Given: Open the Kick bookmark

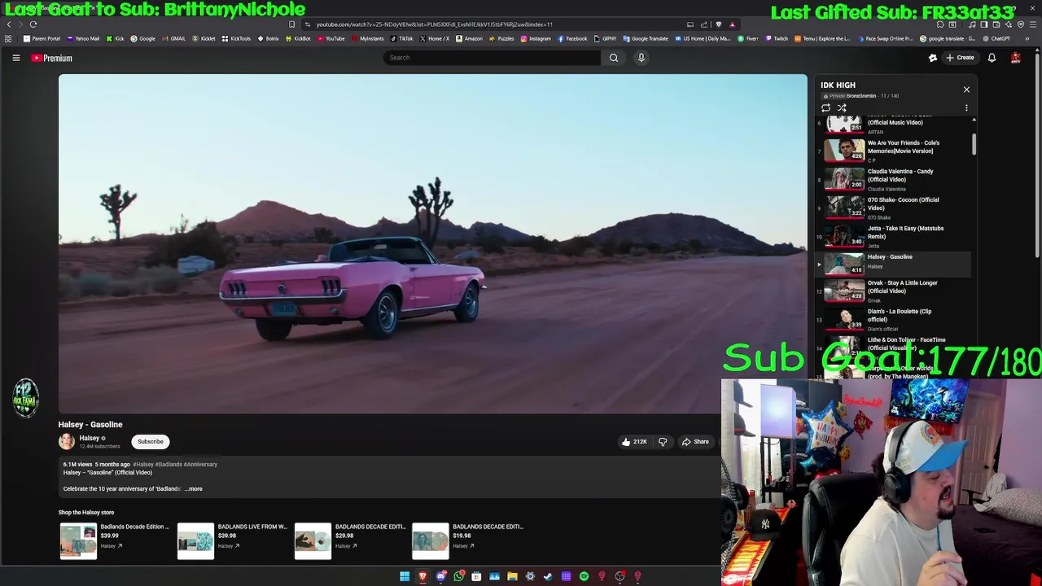Looking at the screenshot, I should (116, 39).
